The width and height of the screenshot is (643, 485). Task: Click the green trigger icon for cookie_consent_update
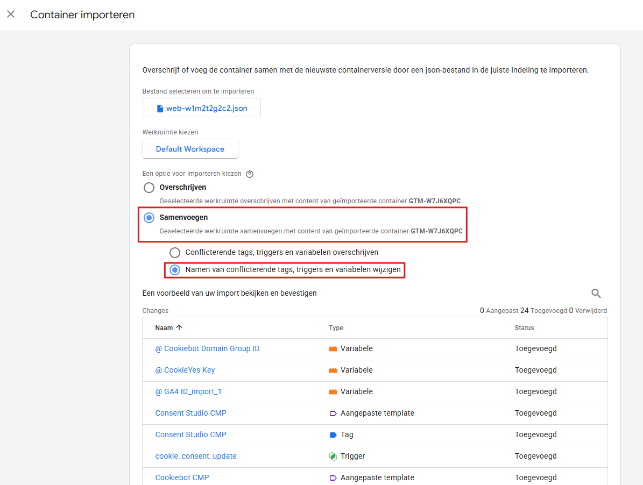[x=333, y=456]
